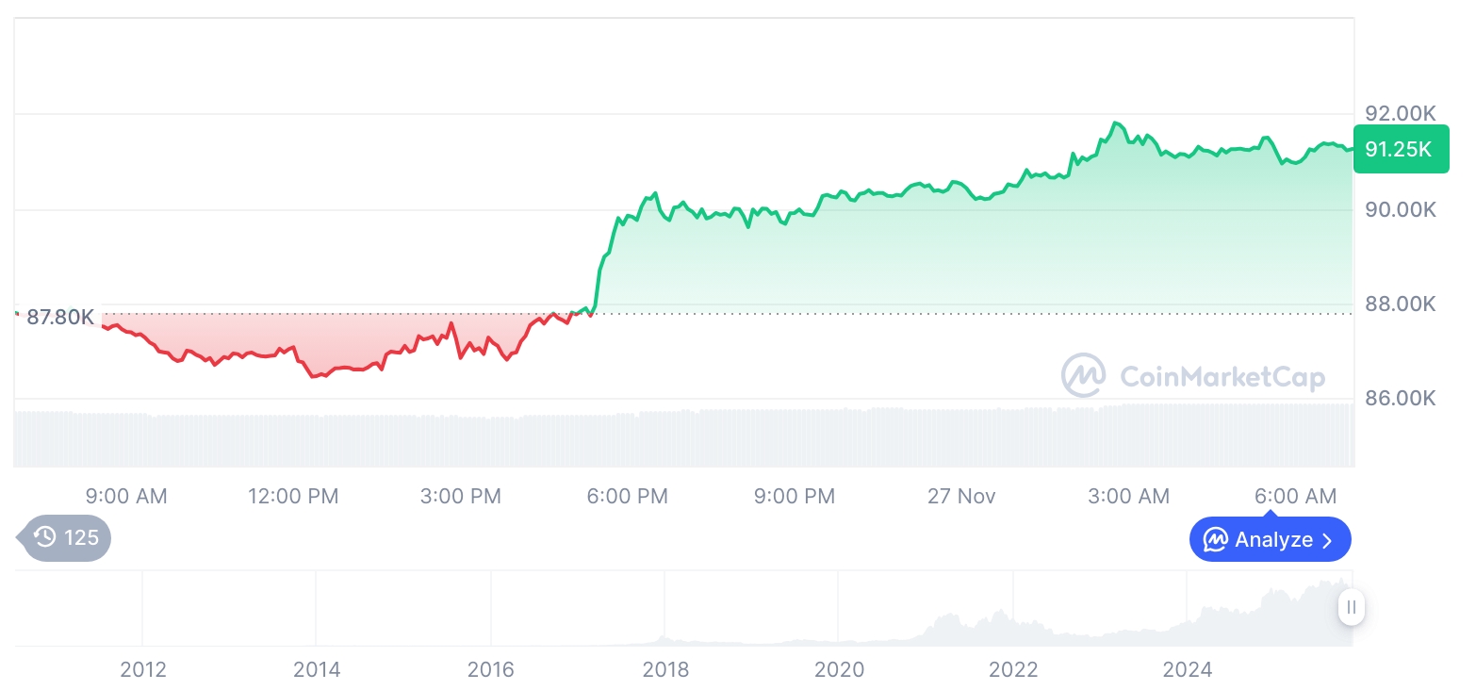Expand the Analyze button's right chevron
Image resolution: width=1476 pixels, height=690 pixels.
[1328, 540]
